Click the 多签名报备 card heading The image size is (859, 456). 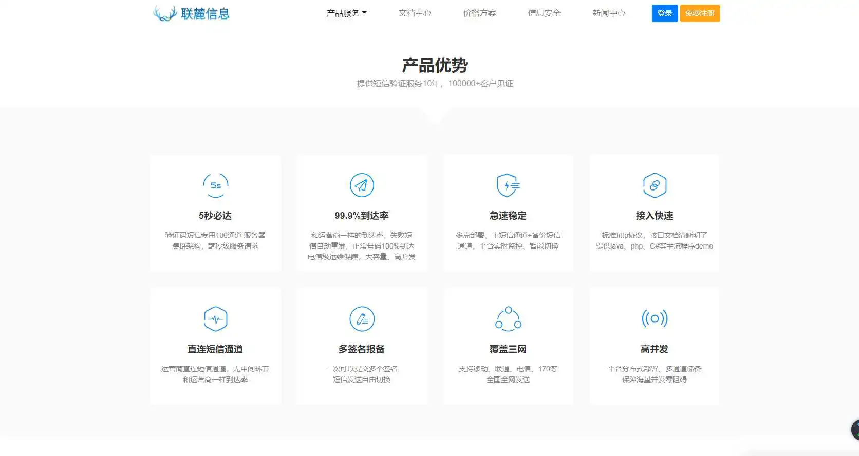pos(362,349)
